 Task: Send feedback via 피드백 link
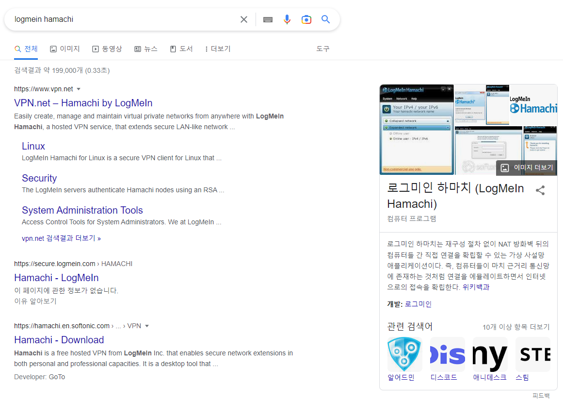[541, 396]
